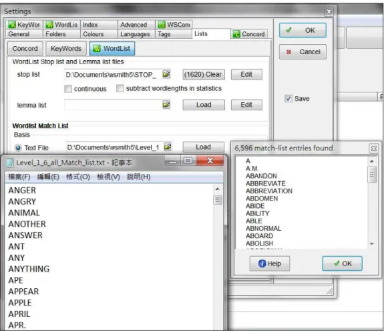Open the 編輯(E) menu in Notepad
Viewport: 384px width, 331px height.
coord(48,177)
